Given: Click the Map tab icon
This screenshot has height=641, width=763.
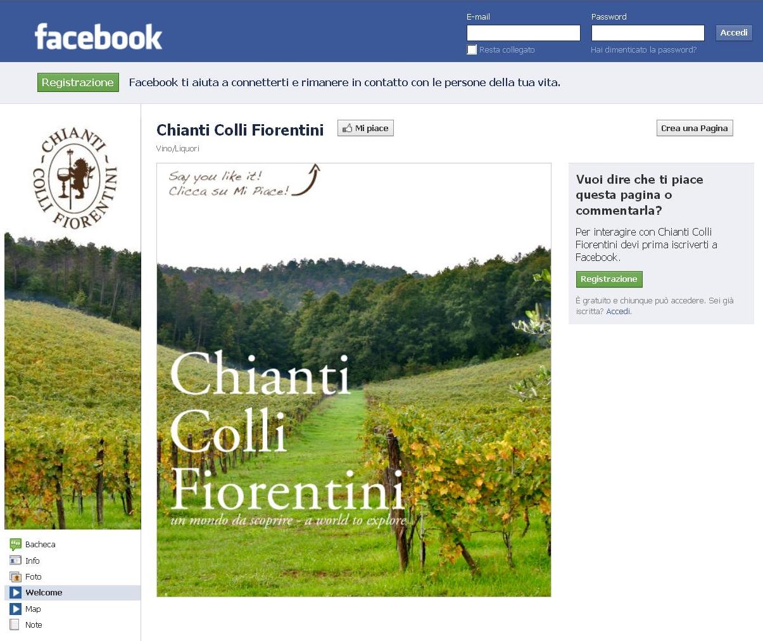Looking at the screenshot, I should (15, 609).
